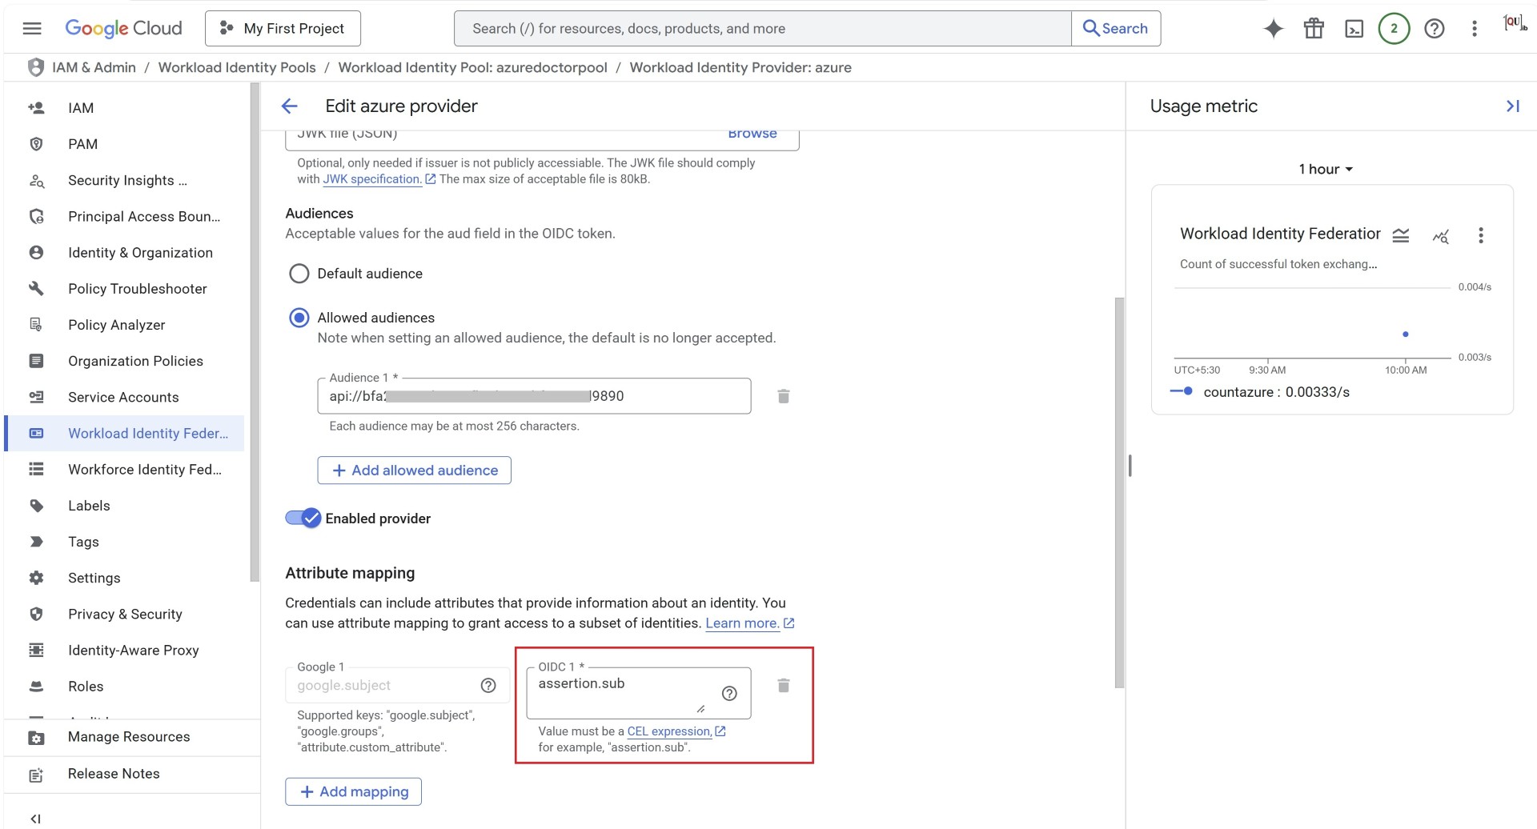
Task: Open Manage Resources in sidebar
Action: tap(129, 737)
